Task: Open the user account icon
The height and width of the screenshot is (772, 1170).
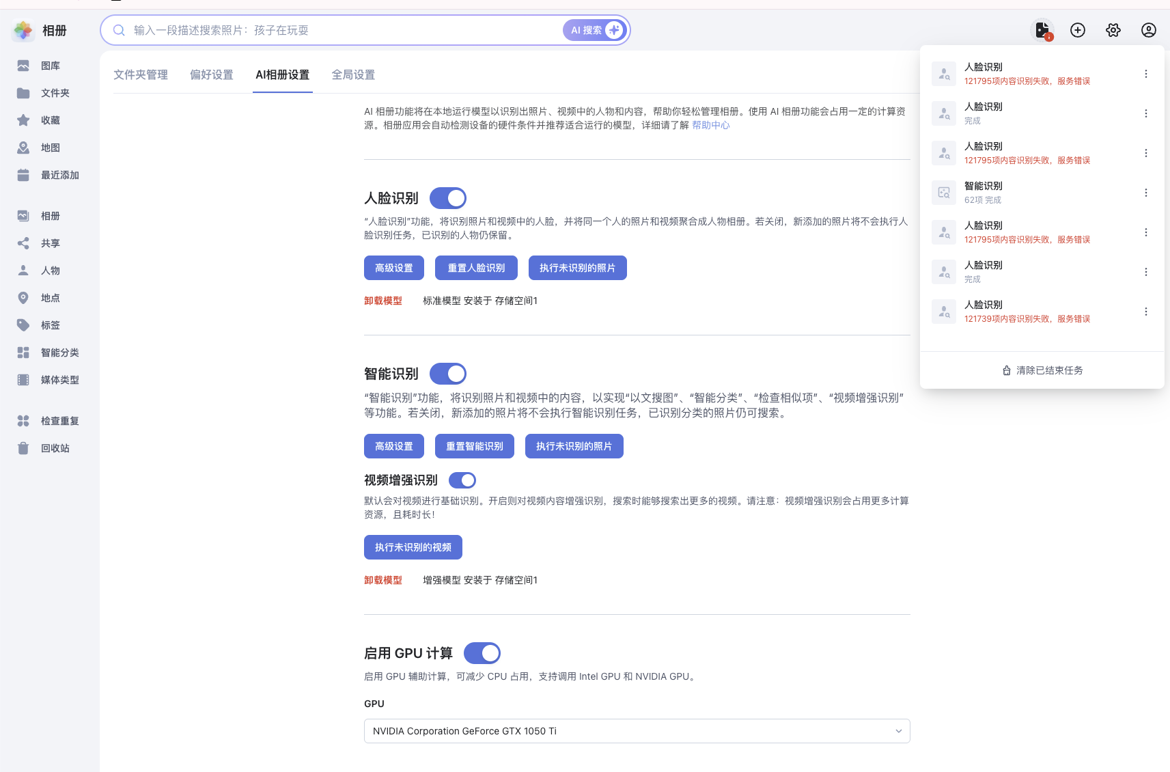Action: click(x=1149, y=30)
